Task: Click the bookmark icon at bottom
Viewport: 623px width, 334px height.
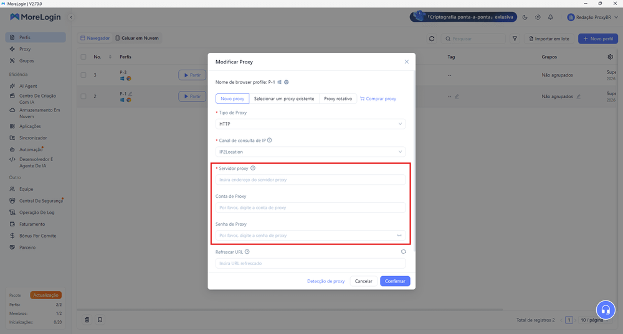Action: pos(100,320)
